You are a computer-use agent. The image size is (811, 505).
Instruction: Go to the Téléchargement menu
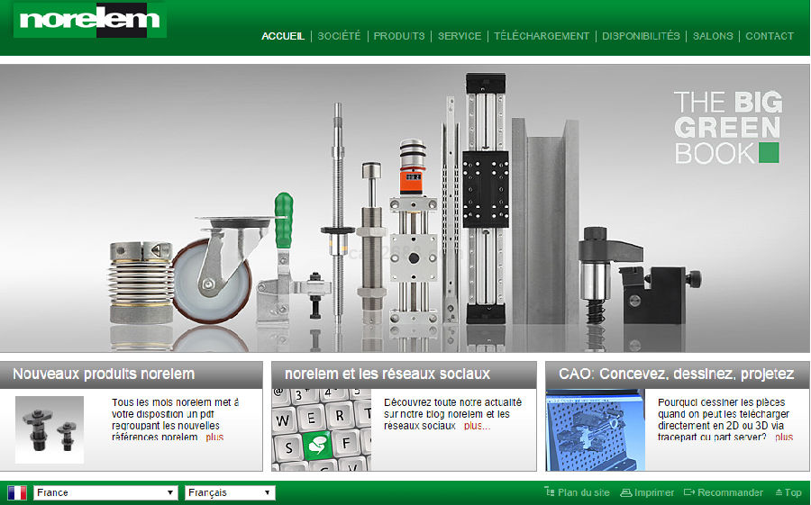[542, 36]
